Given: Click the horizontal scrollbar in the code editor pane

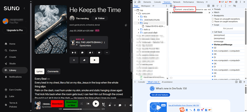Looking at the screenshot, I should tap(187, 13).
